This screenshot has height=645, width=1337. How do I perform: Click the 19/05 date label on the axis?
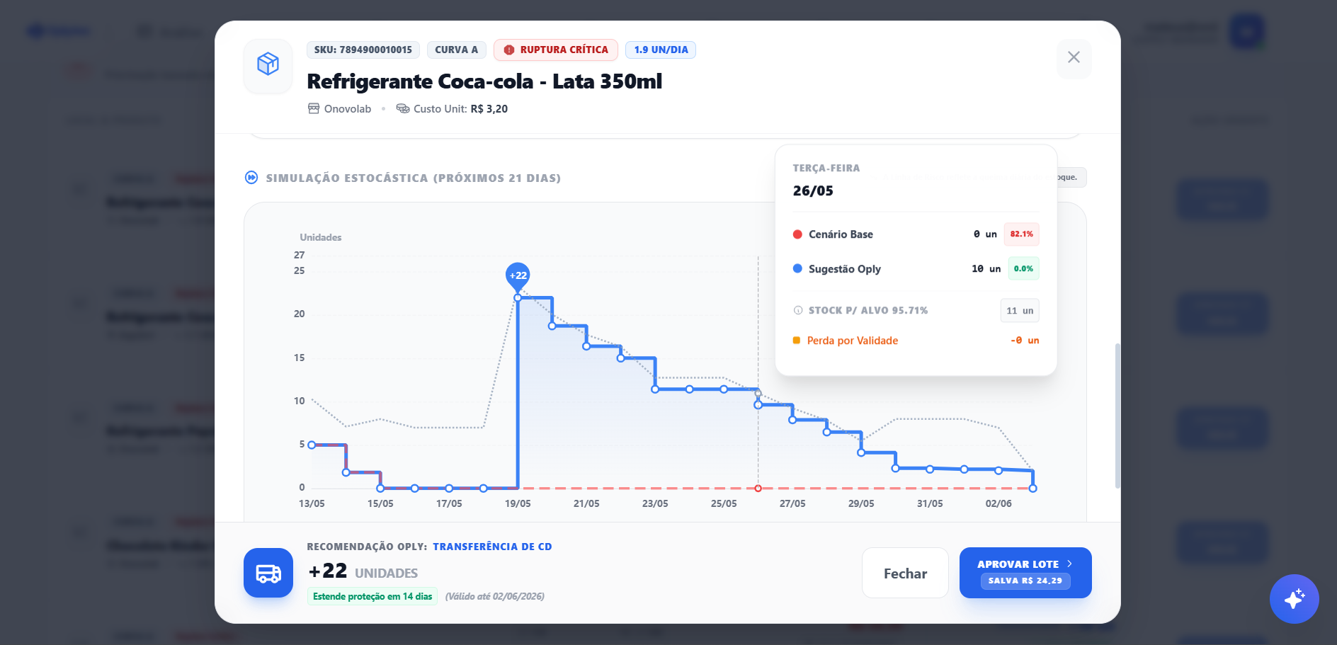click(518, 503)
